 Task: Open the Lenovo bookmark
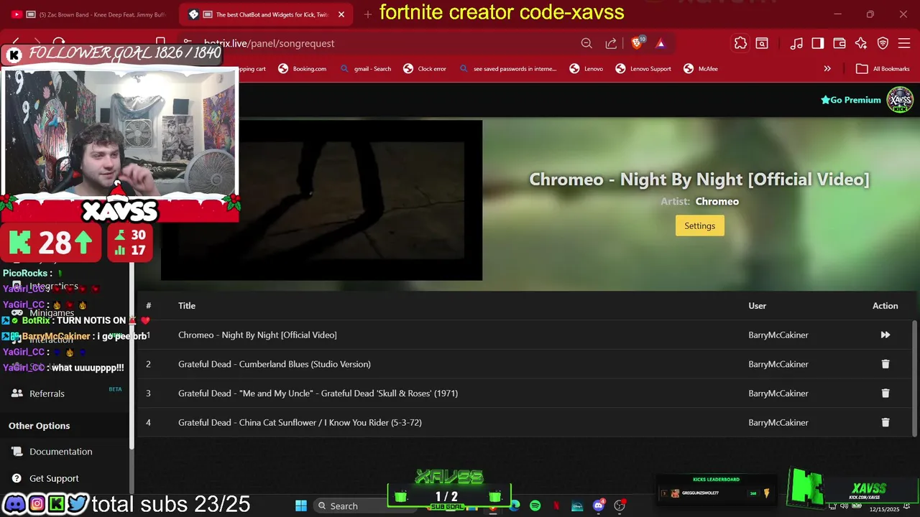click(x=586, y=69)
